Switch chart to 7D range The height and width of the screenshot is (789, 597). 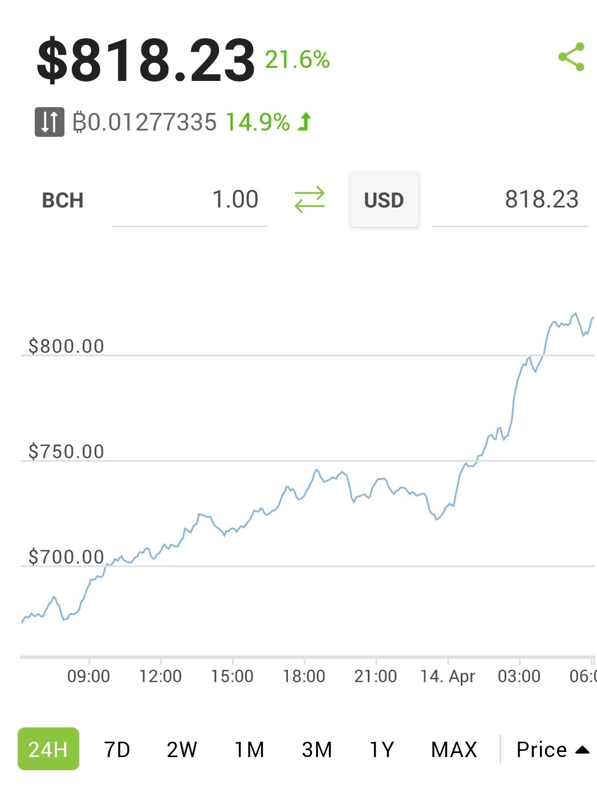click(117, 749)
